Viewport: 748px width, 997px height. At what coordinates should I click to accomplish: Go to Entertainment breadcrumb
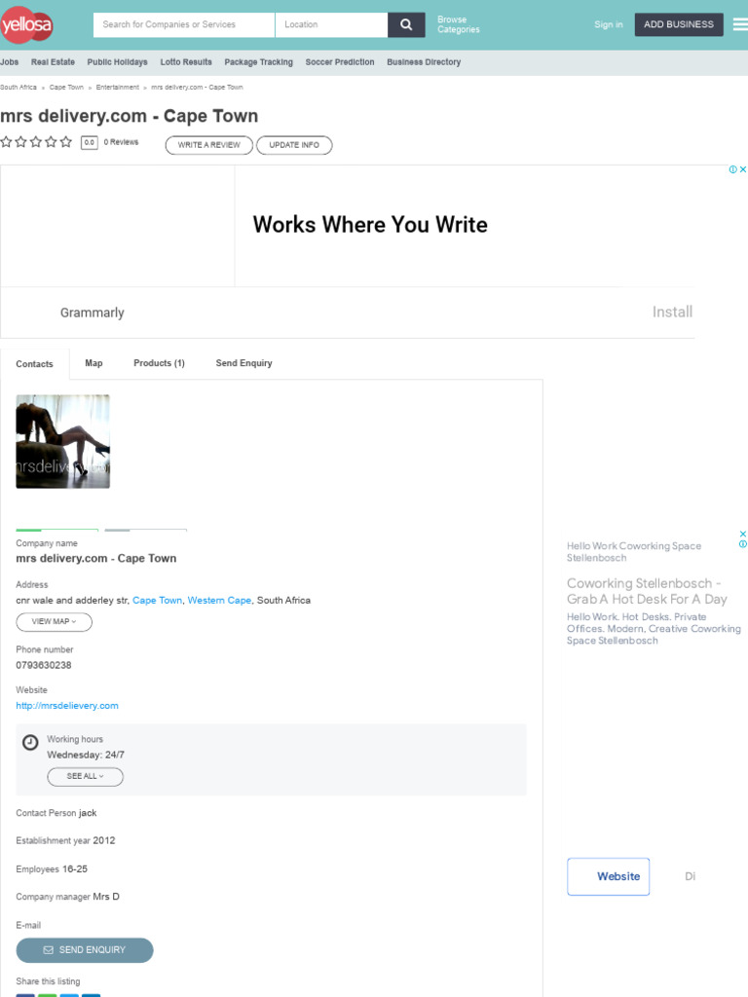pyautogui.click(x=117, y=87)
